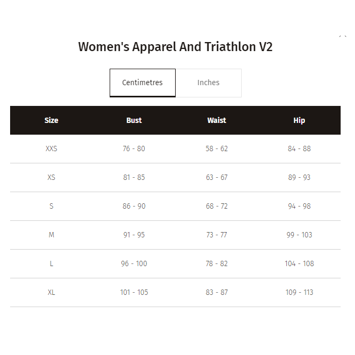The width and height of the screenshot is (355, 355).
Task: Click the XL hip value 109 - 113
Action: pos(299,292)
